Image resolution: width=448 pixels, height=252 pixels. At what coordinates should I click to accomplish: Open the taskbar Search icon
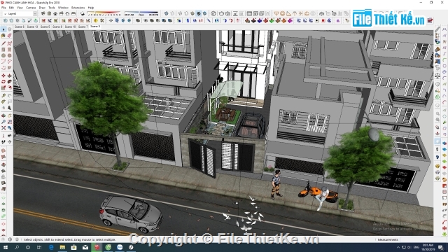point(17,247)
